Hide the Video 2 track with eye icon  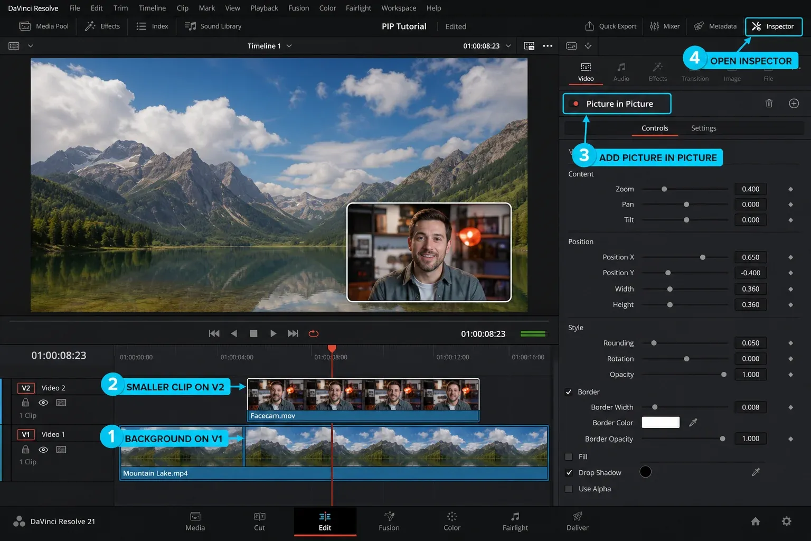click(43, 403)
